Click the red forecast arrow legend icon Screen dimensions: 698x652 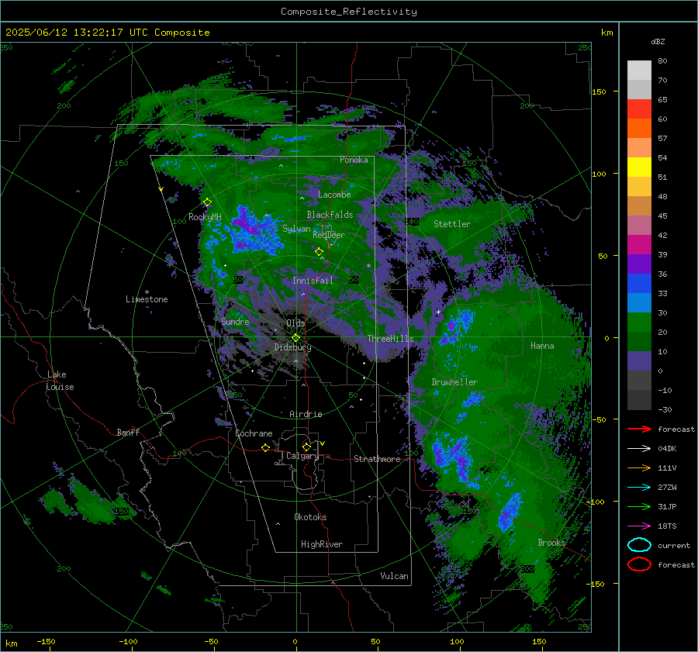[x=639, y=429]
